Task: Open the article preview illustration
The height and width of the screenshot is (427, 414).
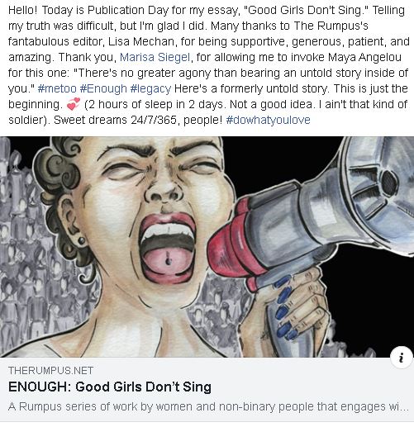Action: click(207, 247)
